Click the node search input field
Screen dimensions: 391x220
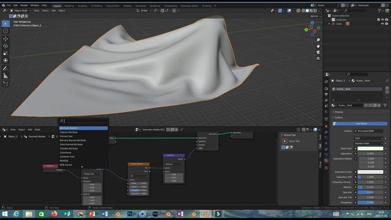[x=84, y=121]
